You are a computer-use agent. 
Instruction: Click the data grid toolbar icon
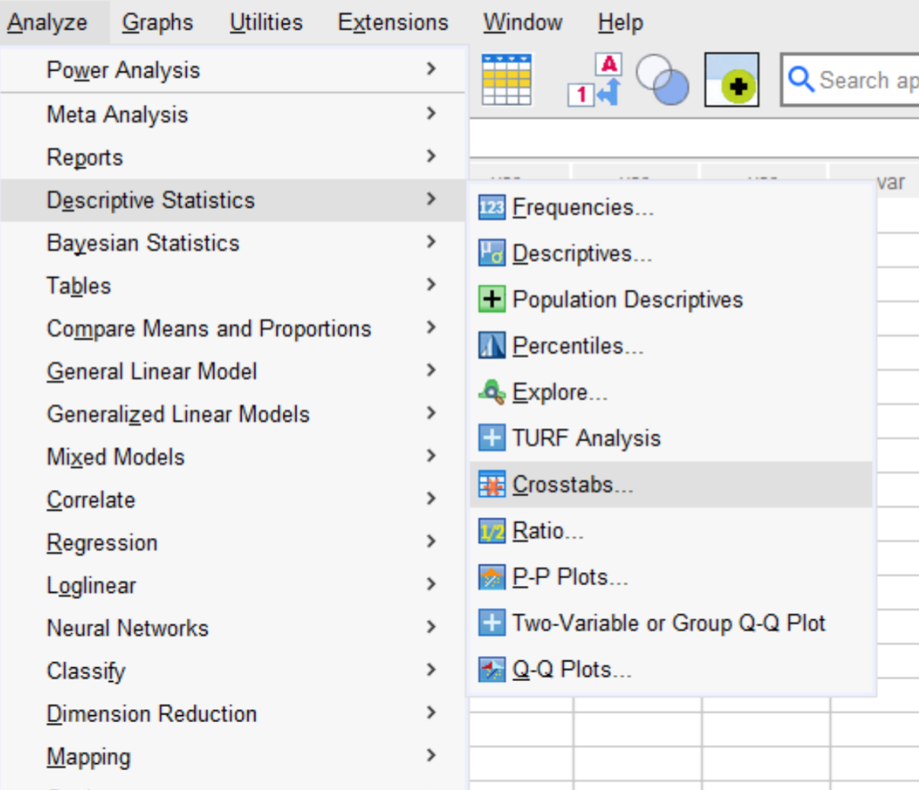(507, 79)
